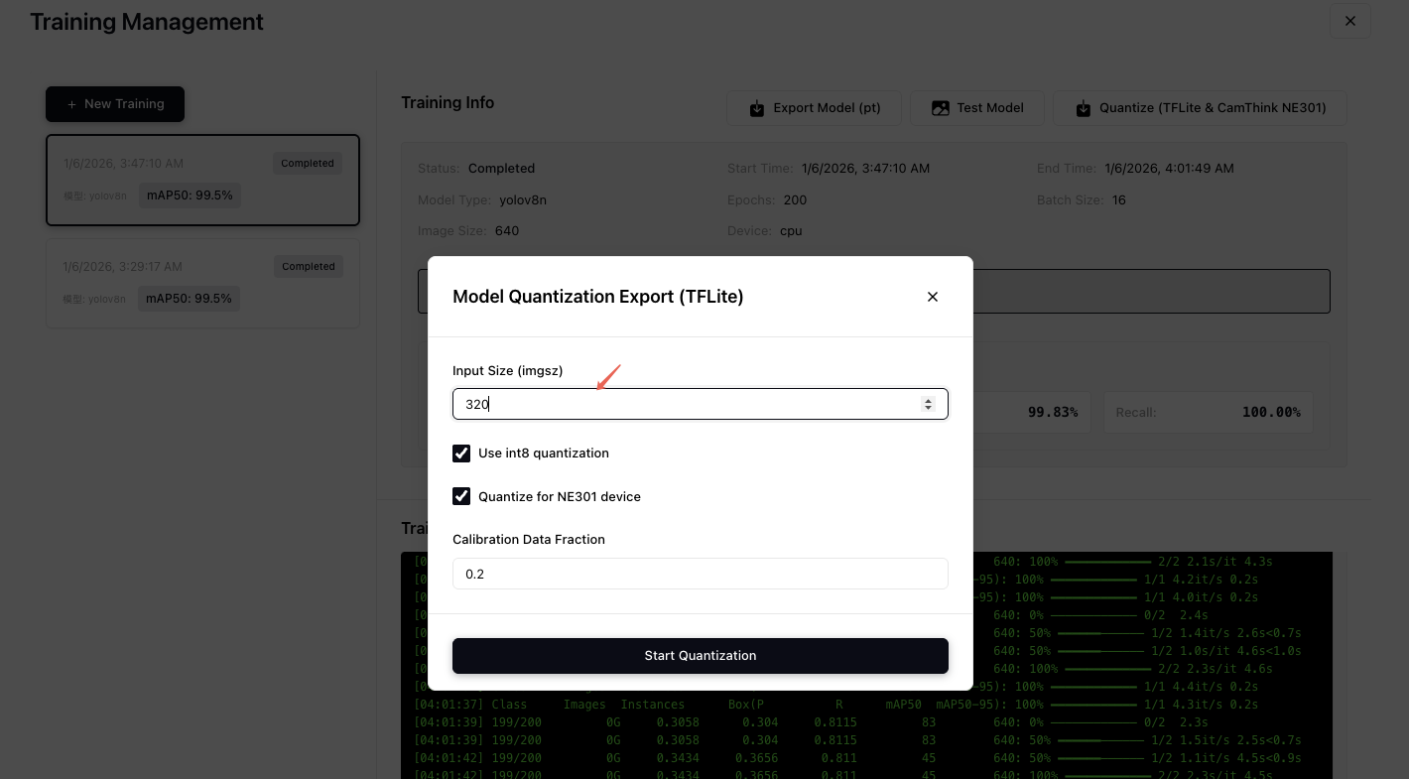Select the 3:29:17 AM training run
The width and height of the screenshot is (1409, 779).
click(202, 283)
